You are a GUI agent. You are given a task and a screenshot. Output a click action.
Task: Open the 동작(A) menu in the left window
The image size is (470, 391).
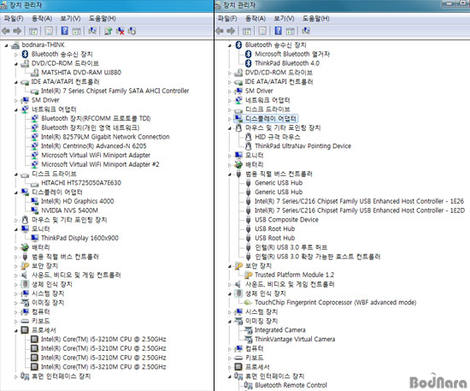click(42, 19)
